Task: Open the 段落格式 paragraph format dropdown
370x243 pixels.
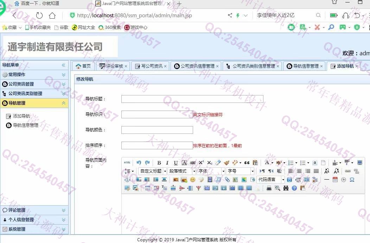Action: [x=182, y=171]
